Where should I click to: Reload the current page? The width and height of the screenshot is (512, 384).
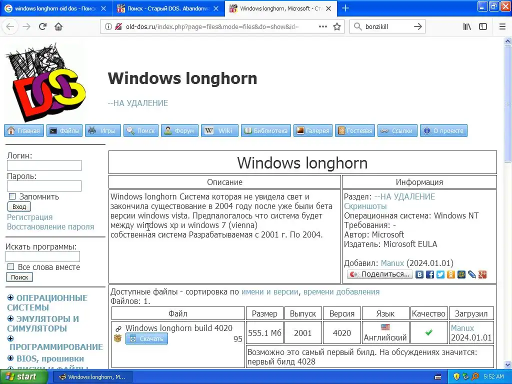(x=42, y=27)
